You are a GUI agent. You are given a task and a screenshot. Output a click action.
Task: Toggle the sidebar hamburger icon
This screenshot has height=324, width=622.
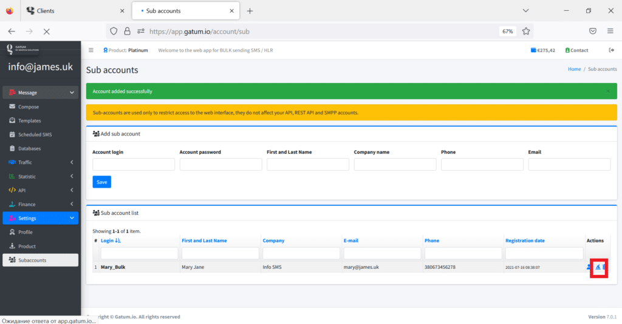click(91, 50)
